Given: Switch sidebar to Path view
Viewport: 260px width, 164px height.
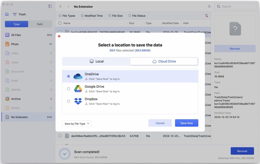Looking at the screenshot, I should click(x=40, y=24).
